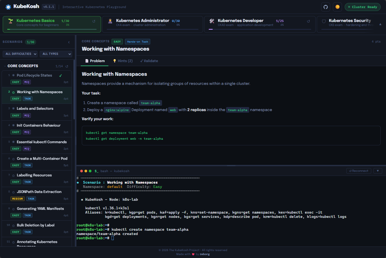Open Bulk Deletion by Label scenario
The width and height of the screenshot is (386, 258).
pos(37,229)
